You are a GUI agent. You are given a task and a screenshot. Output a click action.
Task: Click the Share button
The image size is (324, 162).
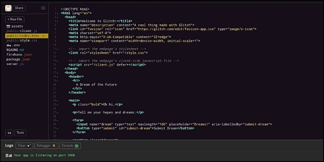point(19,8)
